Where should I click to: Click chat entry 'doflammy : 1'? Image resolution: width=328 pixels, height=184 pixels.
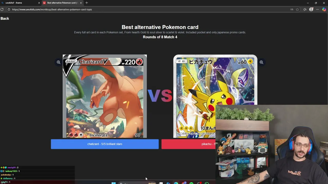pos(8,178)
